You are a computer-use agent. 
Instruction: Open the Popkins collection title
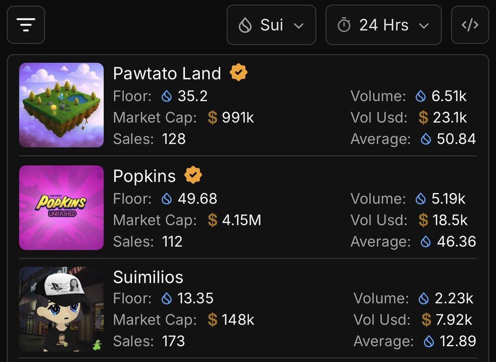pos(144,176)
